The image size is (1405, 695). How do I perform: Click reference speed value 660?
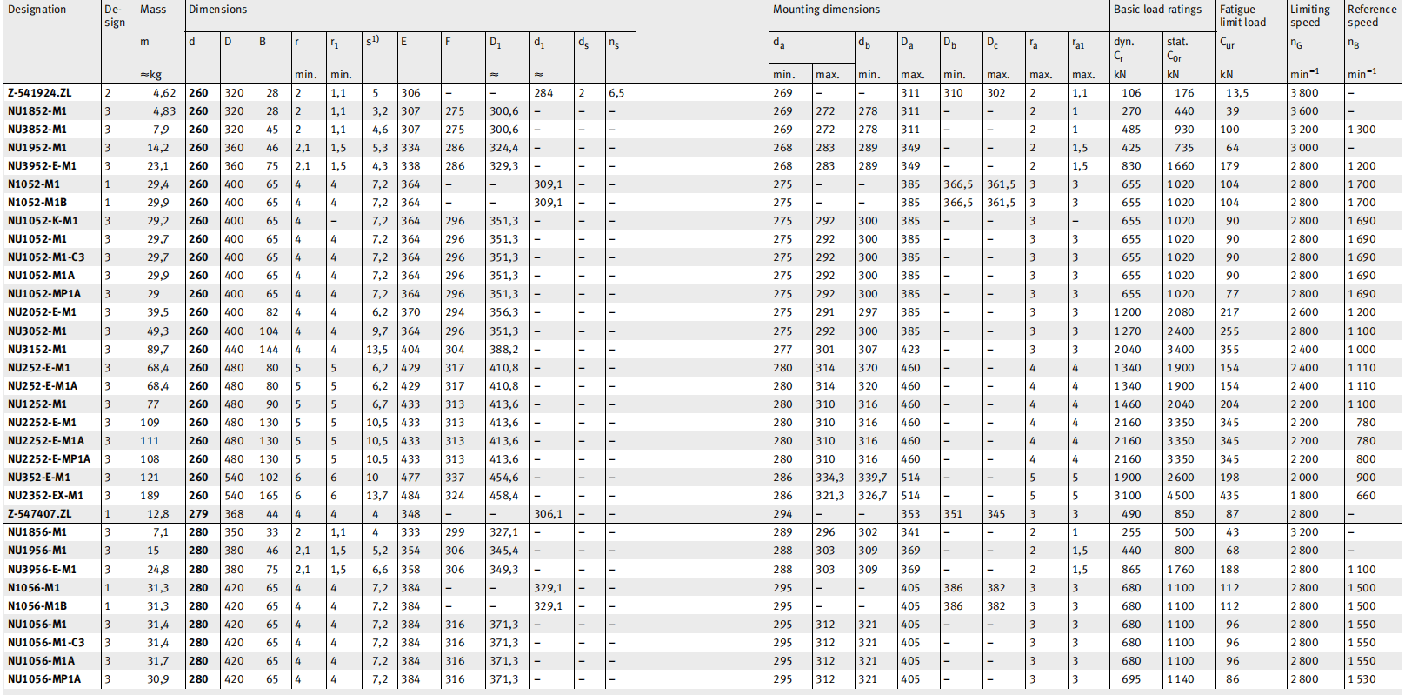pos(1367,496)
